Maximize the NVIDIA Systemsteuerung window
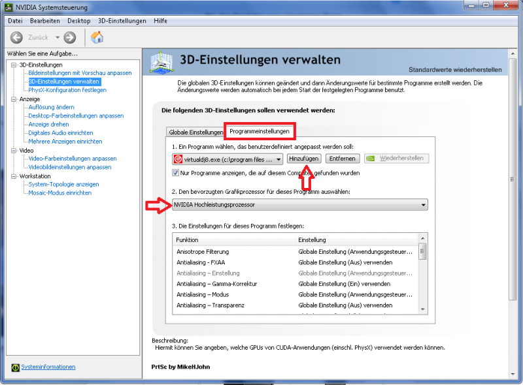Screen dimensions: 523x385 pos(486,5)
